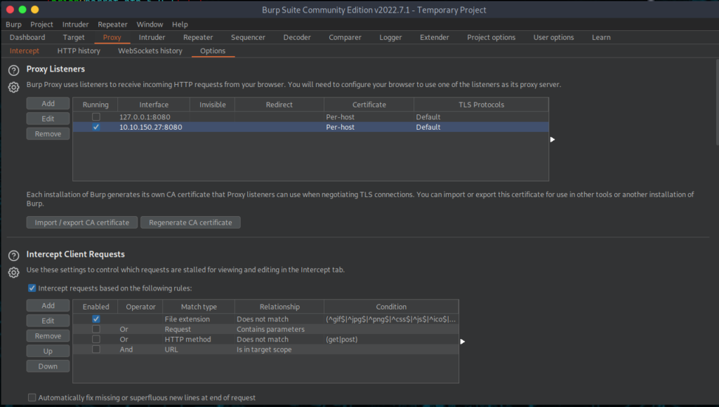Expand arrow beside intercept rules table

pos(463,342)
